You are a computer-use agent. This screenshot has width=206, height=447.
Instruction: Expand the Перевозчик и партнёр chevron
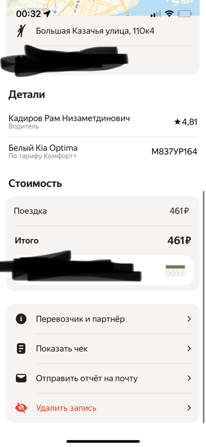189,319
